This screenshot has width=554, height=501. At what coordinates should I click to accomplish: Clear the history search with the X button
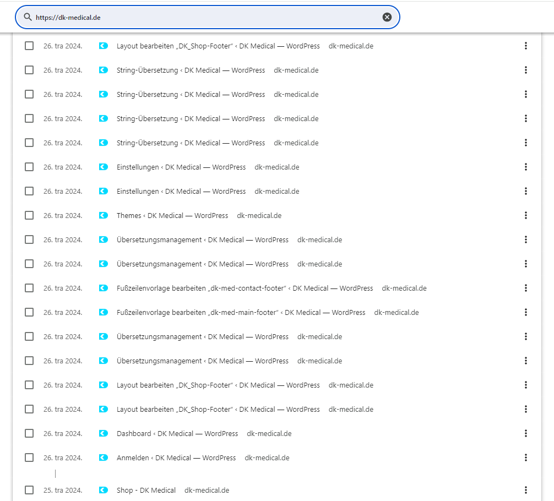coord(387,17)
